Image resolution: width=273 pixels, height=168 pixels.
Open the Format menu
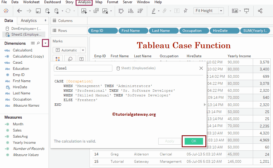[112, 2]
